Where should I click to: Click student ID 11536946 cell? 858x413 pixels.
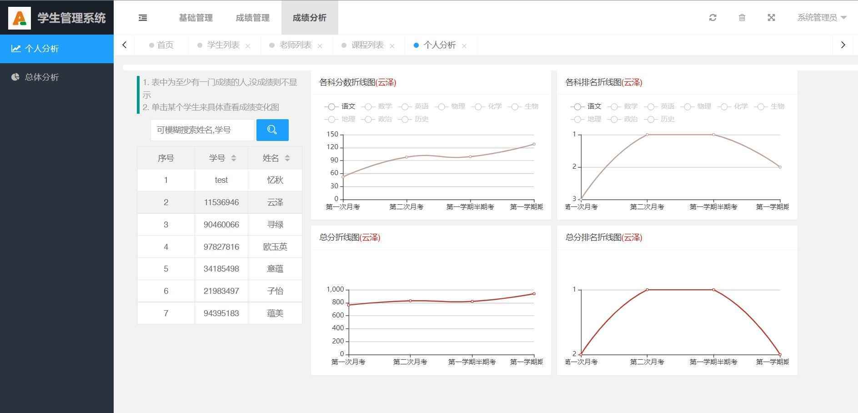coord(221,202)
